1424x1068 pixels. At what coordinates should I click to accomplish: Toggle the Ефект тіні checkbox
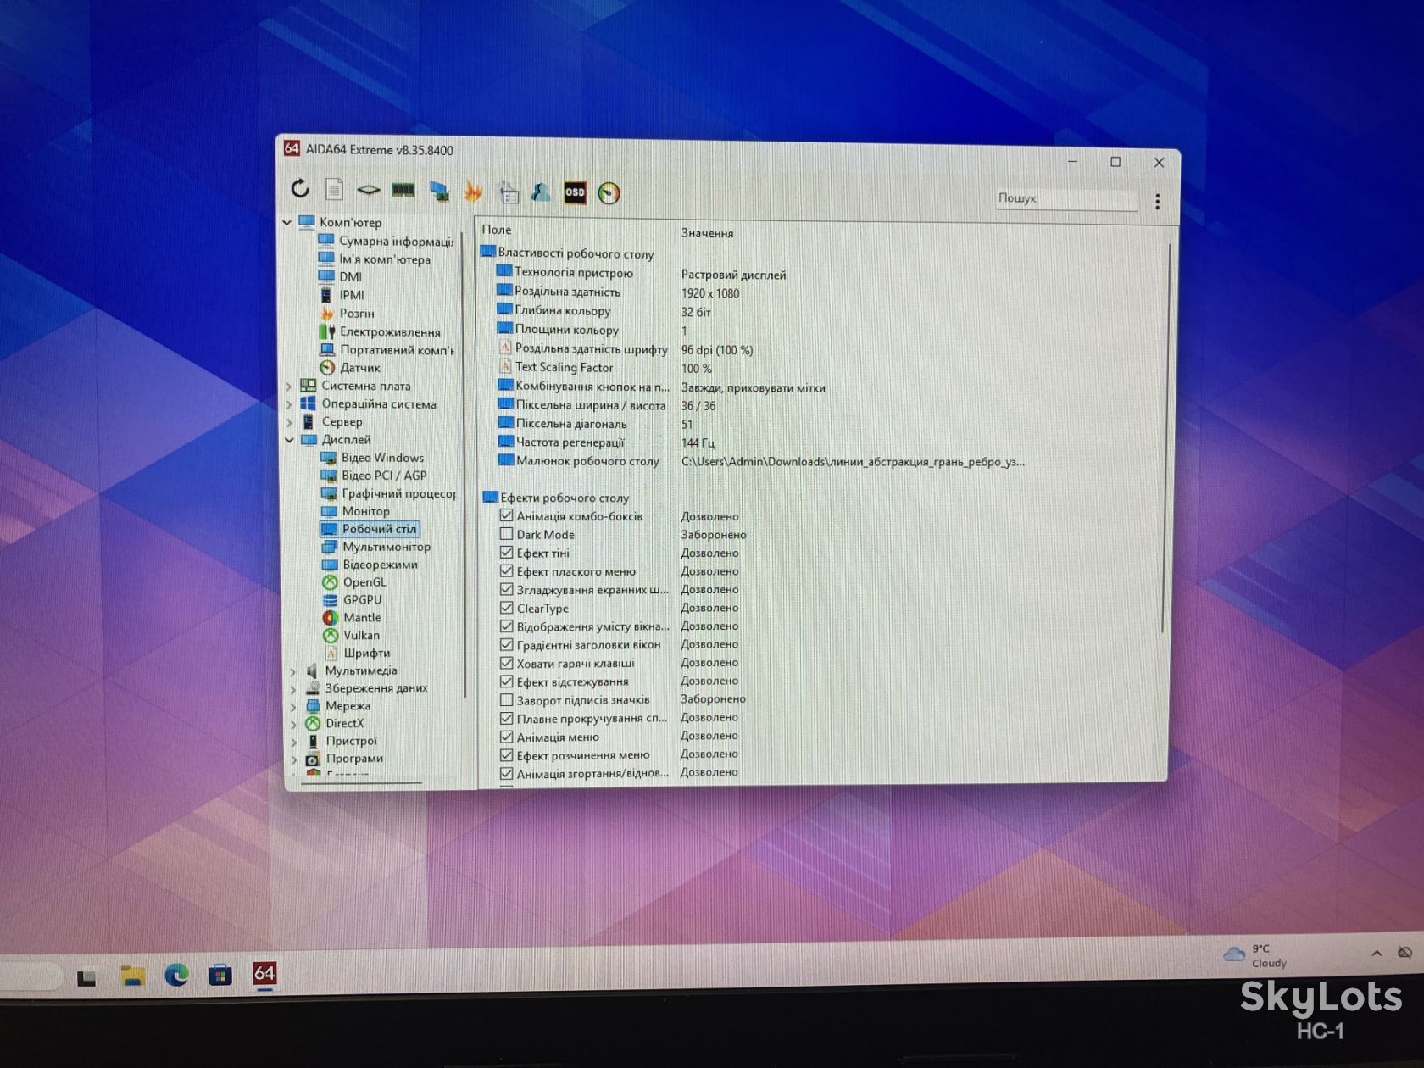click(506, 553)
